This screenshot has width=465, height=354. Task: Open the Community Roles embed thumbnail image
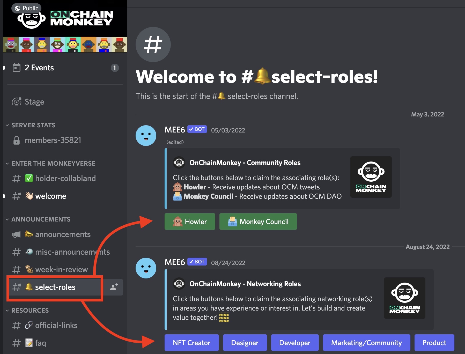click(371, 177)
